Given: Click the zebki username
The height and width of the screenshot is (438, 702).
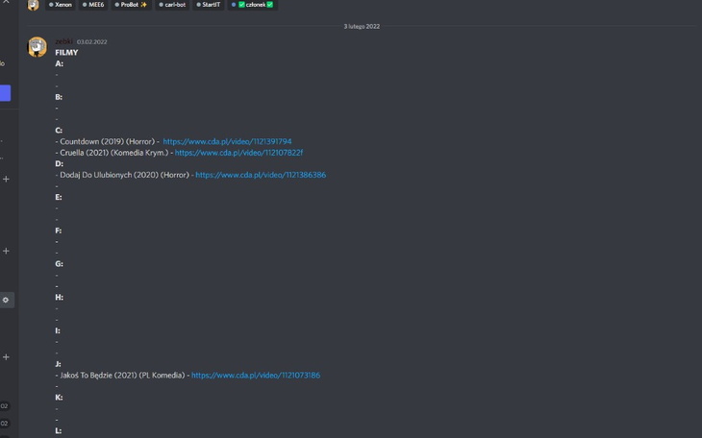Looking at the screenshot, I should [64, 41].
